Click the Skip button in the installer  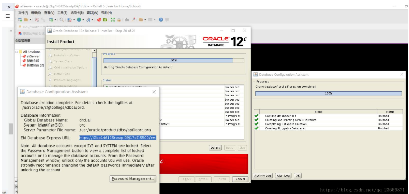[242, 148]
